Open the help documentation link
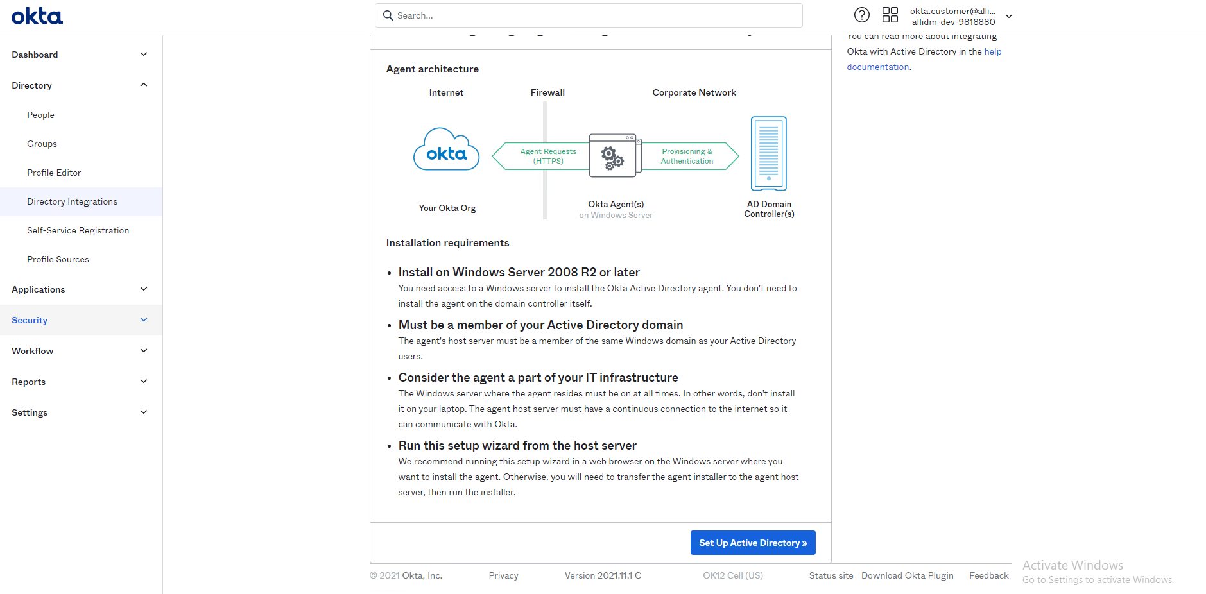 (x=924, y=59)
